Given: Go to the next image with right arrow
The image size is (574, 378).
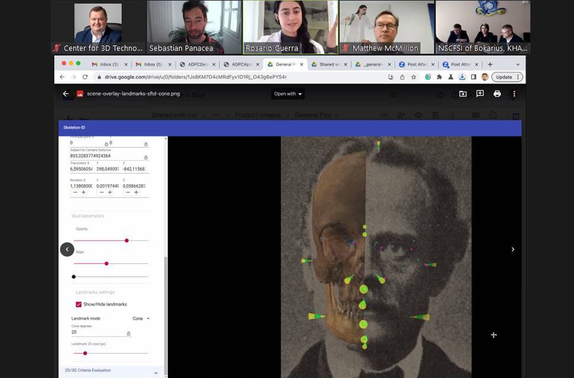Looking at the screenshot, I should 513,249.
